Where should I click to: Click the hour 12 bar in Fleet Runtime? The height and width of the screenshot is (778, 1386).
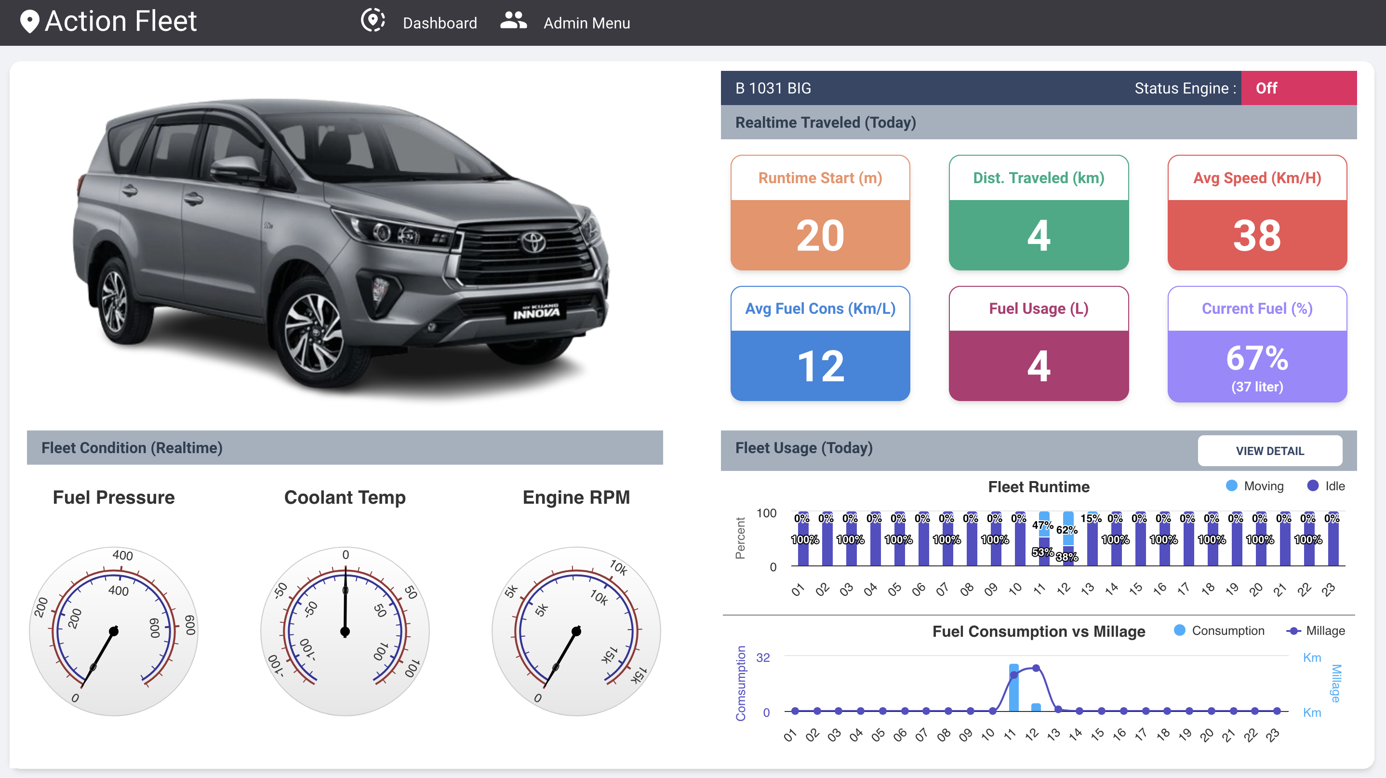tap(1068, 538)
